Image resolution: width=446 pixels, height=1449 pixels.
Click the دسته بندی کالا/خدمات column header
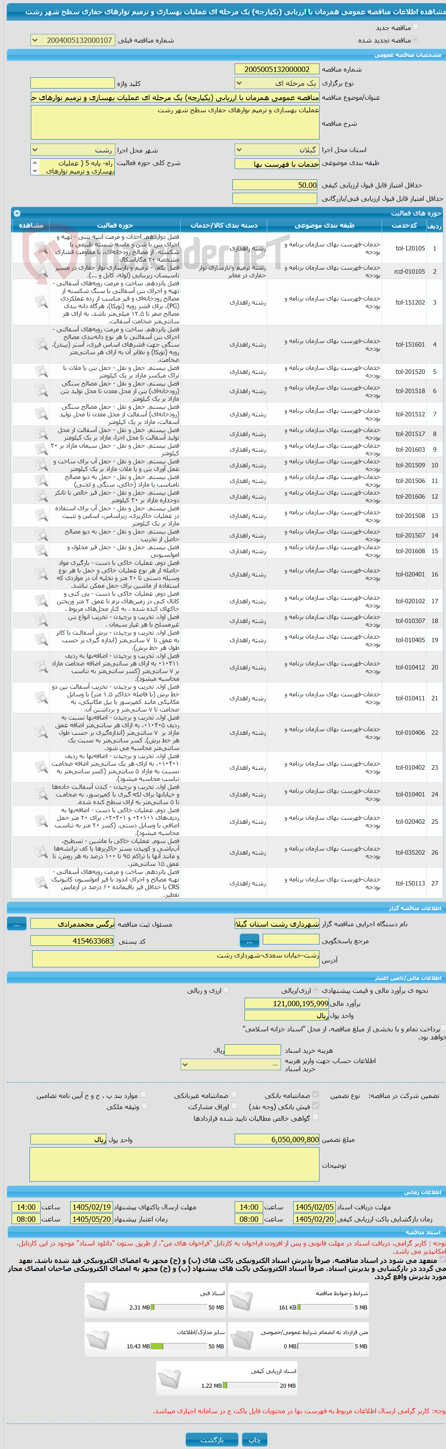pos(224,225)
